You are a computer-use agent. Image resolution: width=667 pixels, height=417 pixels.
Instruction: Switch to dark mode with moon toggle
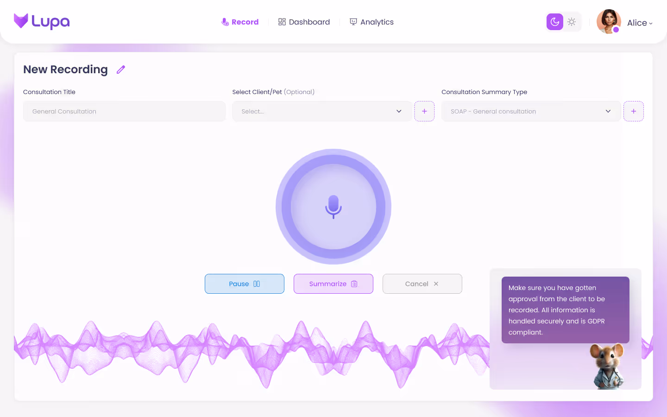(x=555, y=22)
